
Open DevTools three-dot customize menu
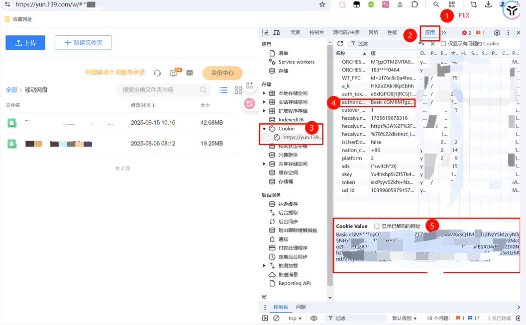pyautogui.click(x=508, y=32)
